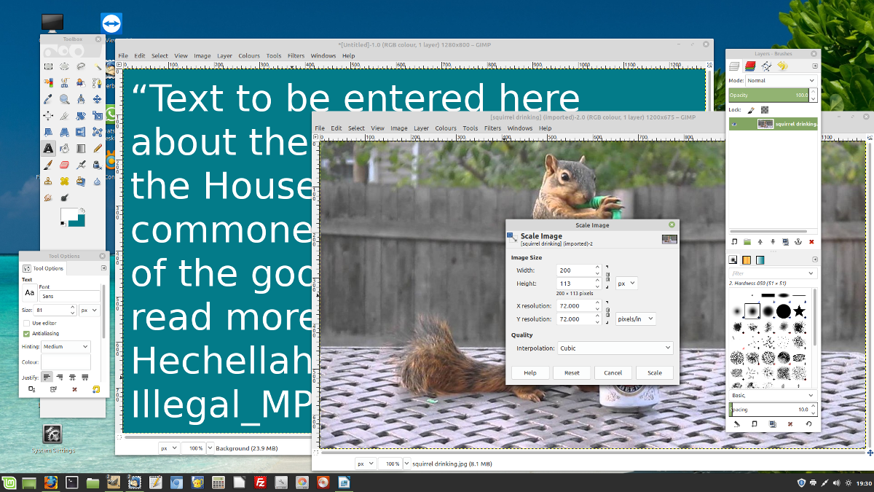Open the Filters menu in squirrel drinking window
The height and width of the screenshot is (492, 874).
[x=492, y=128]
